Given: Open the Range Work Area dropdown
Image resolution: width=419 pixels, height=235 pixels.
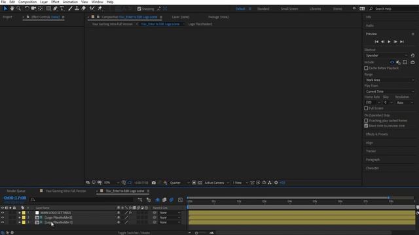Looking at the screenshot, I should pyautogui.click(x=390, y=80).
